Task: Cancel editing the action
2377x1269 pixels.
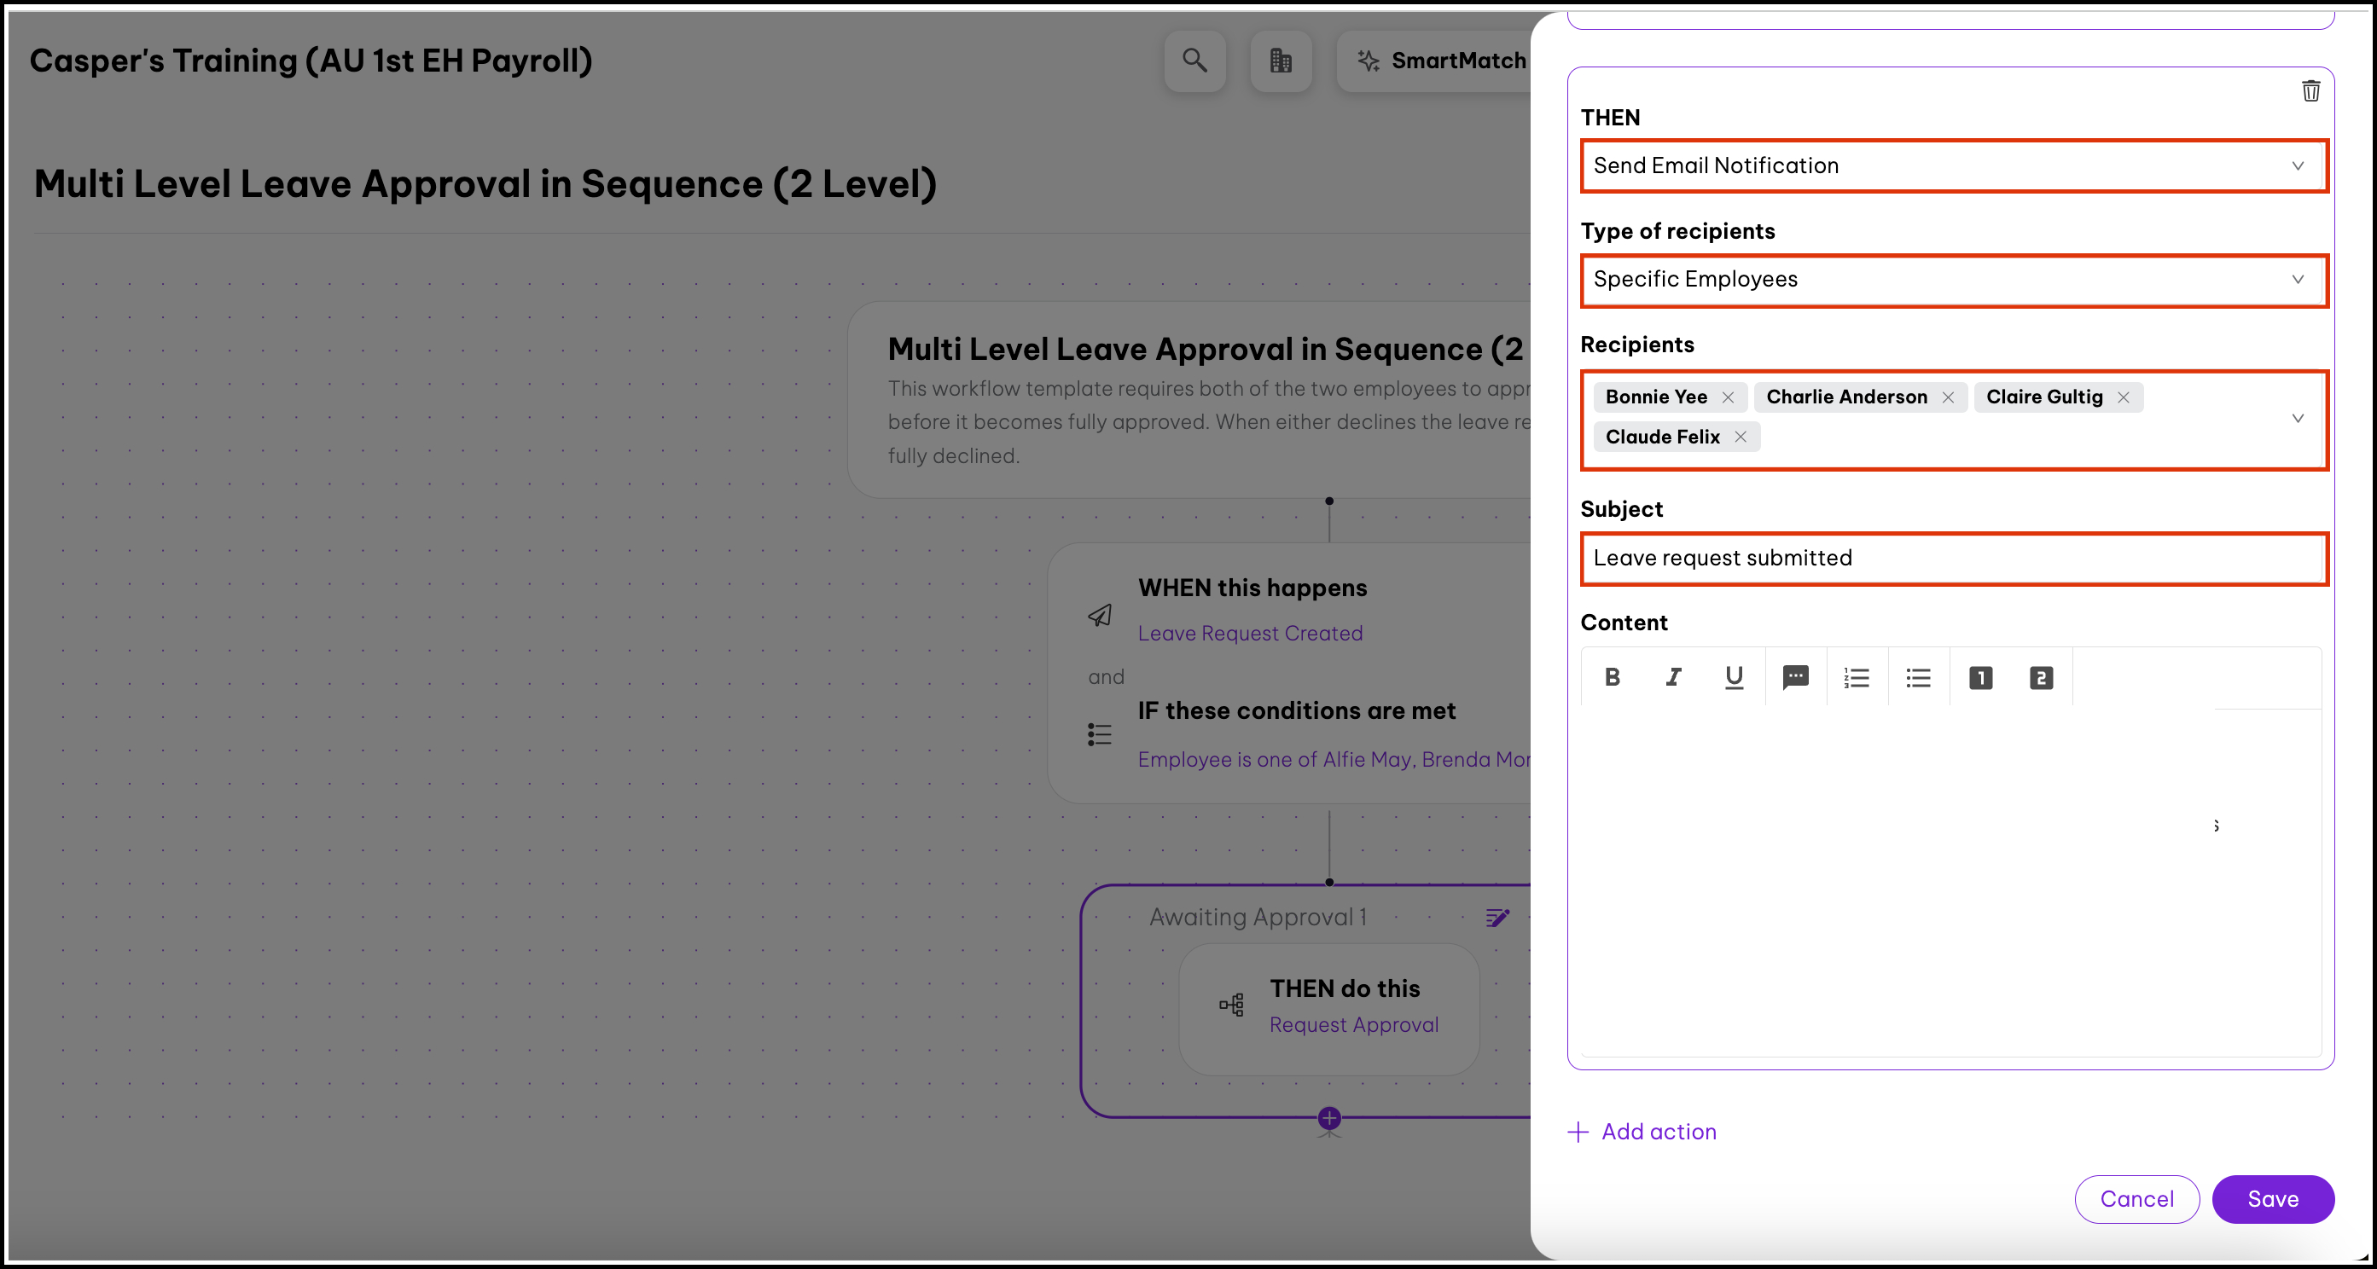Action: point(2136,1199)
